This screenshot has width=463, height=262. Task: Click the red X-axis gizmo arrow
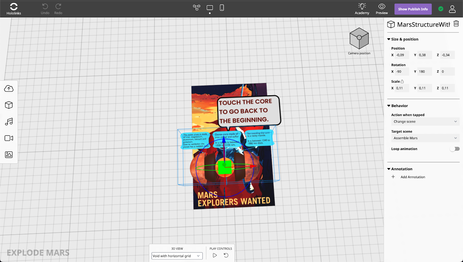pyautogui.click(x=253, y=166)
